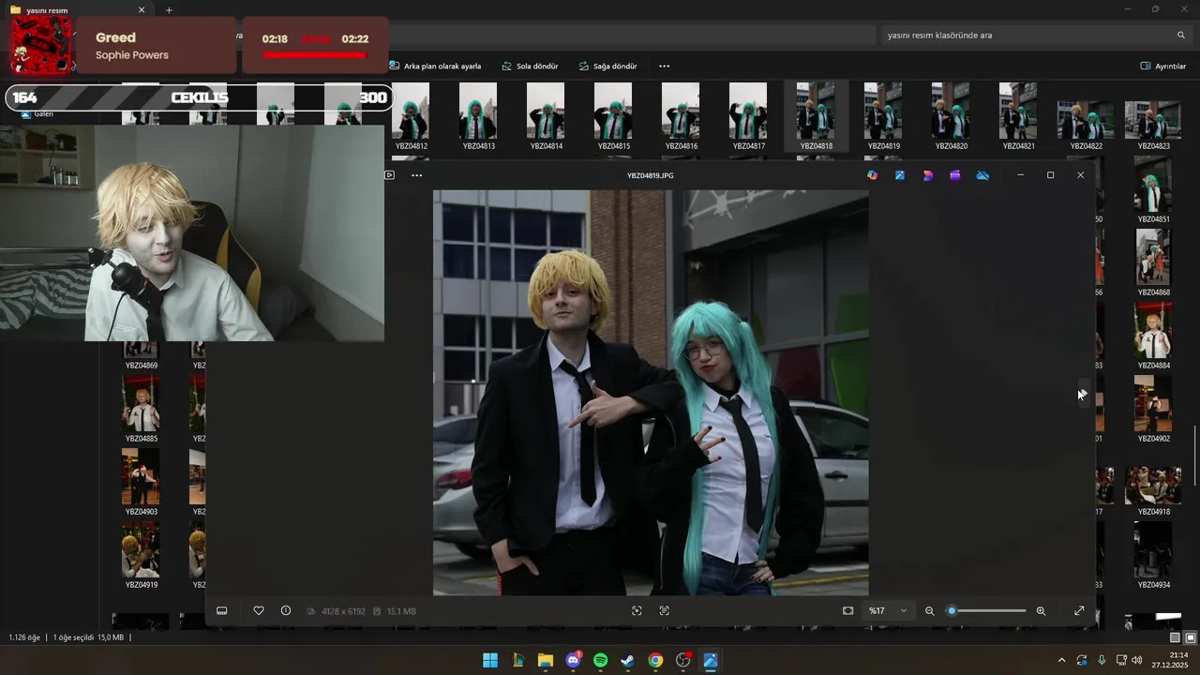The image size is (1200, 675).
Task: Select thumbnail YBZ04815
Action: 613,116
